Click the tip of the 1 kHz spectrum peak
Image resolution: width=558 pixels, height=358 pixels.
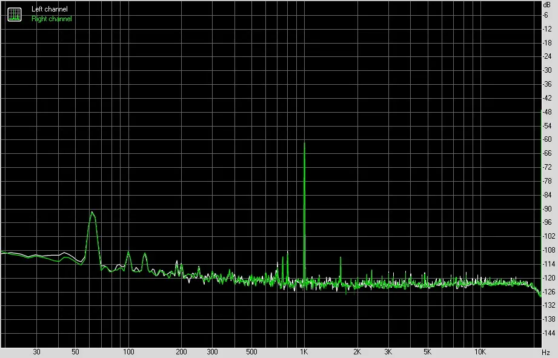click(x=304, y=143)
